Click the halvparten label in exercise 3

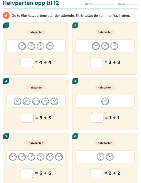pyautogui.click(x=36, y=88)
